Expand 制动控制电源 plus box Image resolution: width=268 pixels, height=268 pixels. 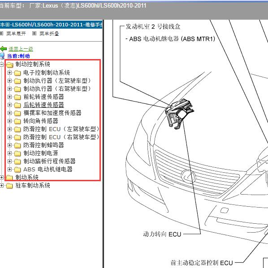pos(9,153)
